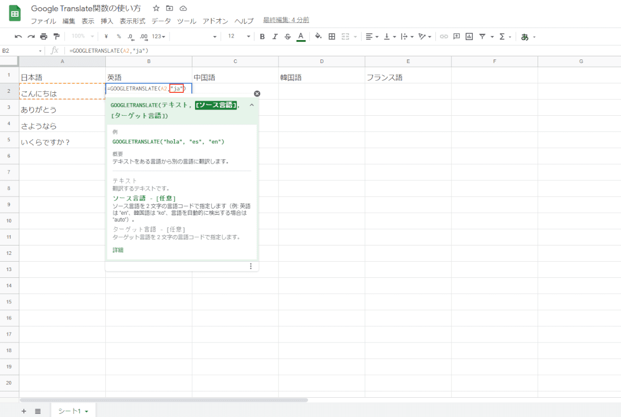Open the fill color bucket
The width and height of the screenshot is (621, 417).
click(x=318, y=36)
